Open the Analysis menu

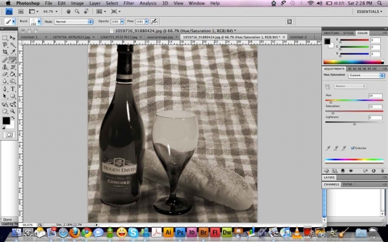(x=148, y=3)
